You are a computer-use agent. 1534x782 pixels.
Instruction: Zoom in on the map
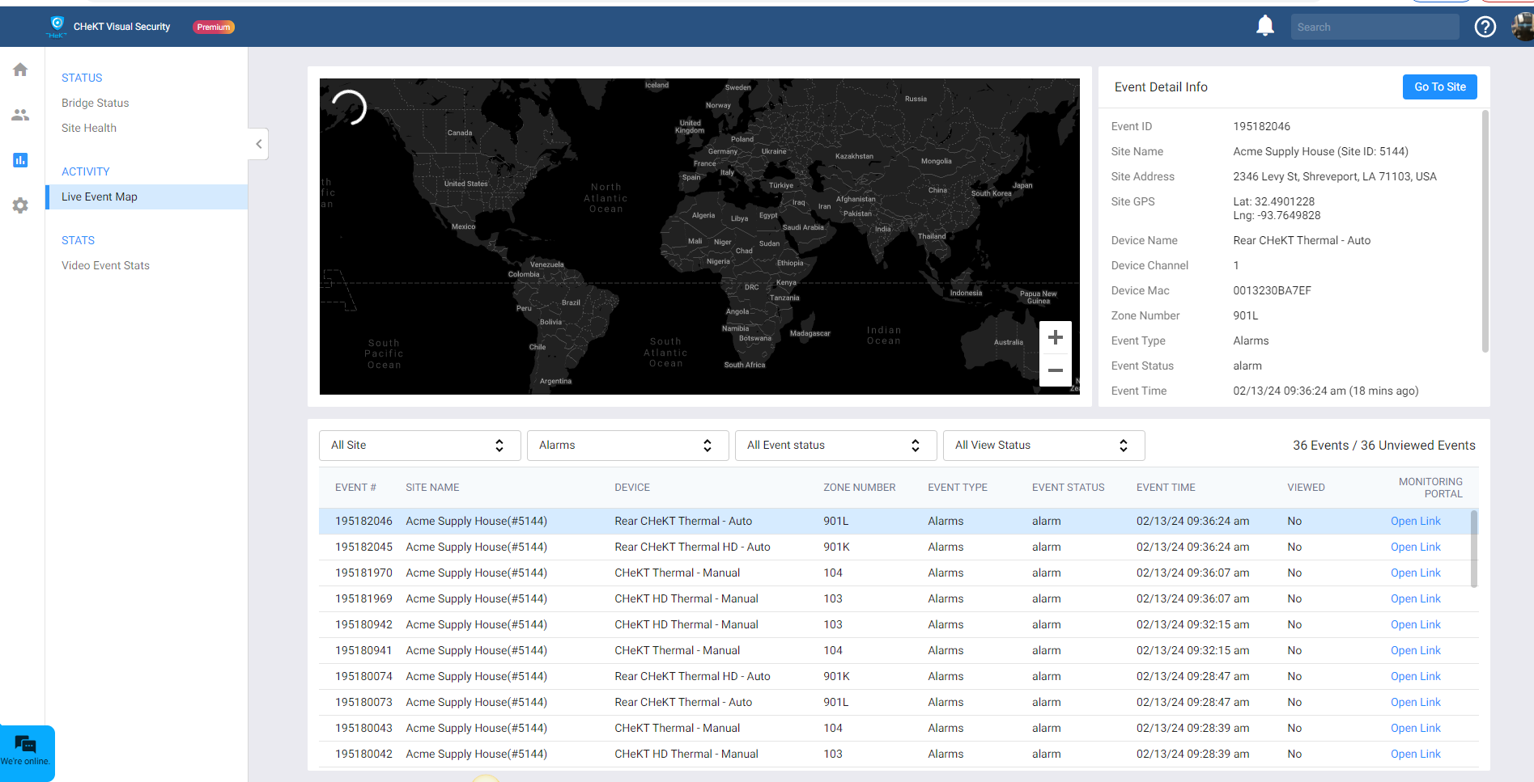[1056, 337]
